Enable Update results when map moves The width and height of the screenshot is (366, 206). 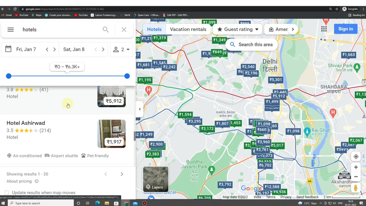click(x=7, y=193)
